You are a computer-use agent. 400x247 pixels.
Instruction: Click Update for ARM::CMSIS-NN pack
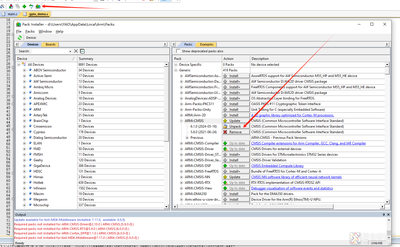pos(236,177)
